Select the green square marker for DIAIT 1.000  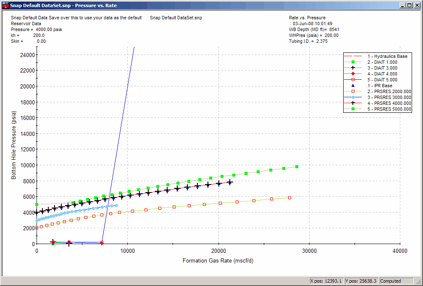pos(353,62)
